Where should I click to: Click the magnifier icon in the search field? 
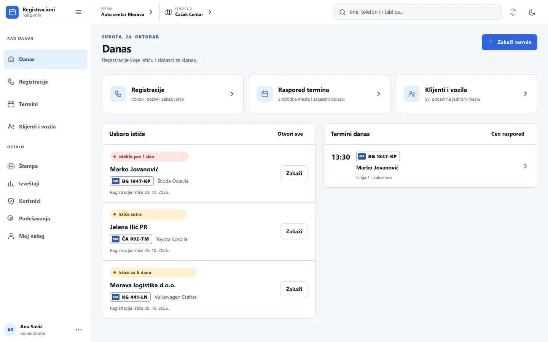coord(342,12)
